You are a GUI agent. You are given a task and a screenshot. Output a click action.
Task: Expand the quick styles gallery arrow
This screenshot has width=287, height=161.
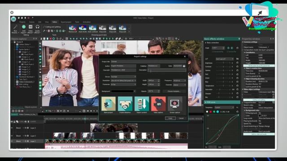129,32
